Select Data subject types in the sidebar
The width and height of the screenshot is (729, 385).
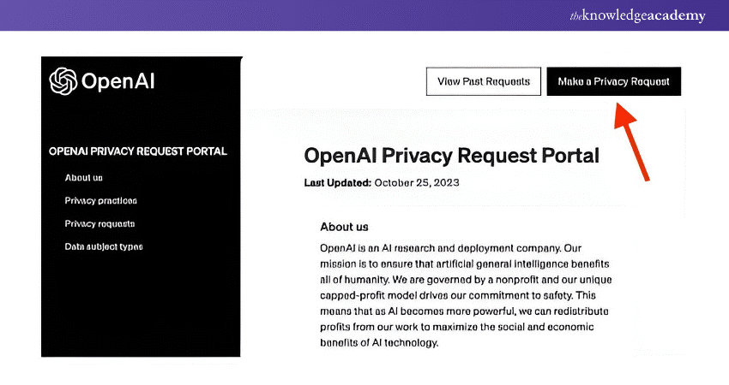pos(103,247)
